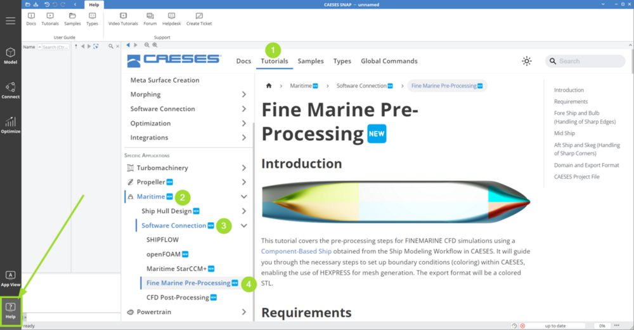Launch Video Tutorials from Support group
The image size is (634, 330).
point(124,19)
